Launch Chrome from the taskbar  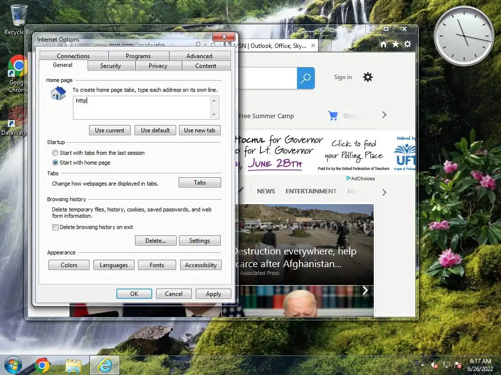point(42,365)
